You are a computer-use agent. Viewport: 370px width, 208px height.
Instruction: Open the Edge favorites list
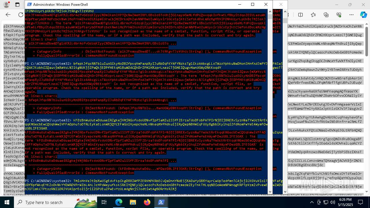point(313,15)
